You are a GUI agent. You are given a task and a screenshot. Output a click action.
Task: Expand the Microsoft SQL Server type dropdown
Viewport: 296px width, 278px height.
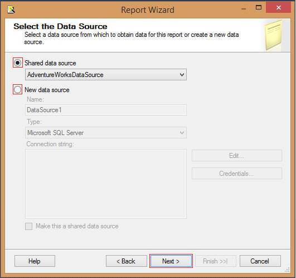pyautogui.click(x=106, y=133)
